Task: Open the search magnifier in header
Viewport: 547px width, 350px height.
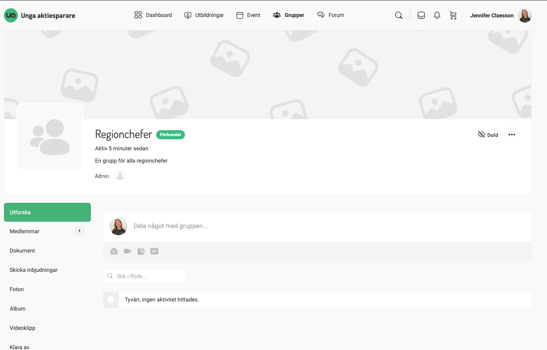Action: (x=399, y=15)
